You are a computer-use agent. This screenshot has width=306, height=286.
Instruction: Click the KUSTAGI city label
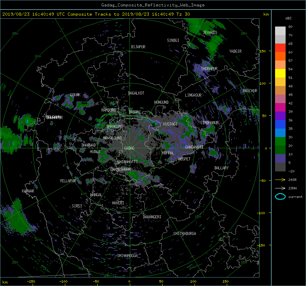pos(170,124)
